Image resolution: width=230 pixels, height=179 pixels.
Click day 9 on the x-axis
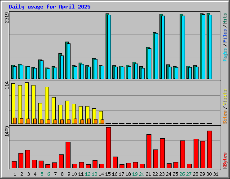click(69, 174)
